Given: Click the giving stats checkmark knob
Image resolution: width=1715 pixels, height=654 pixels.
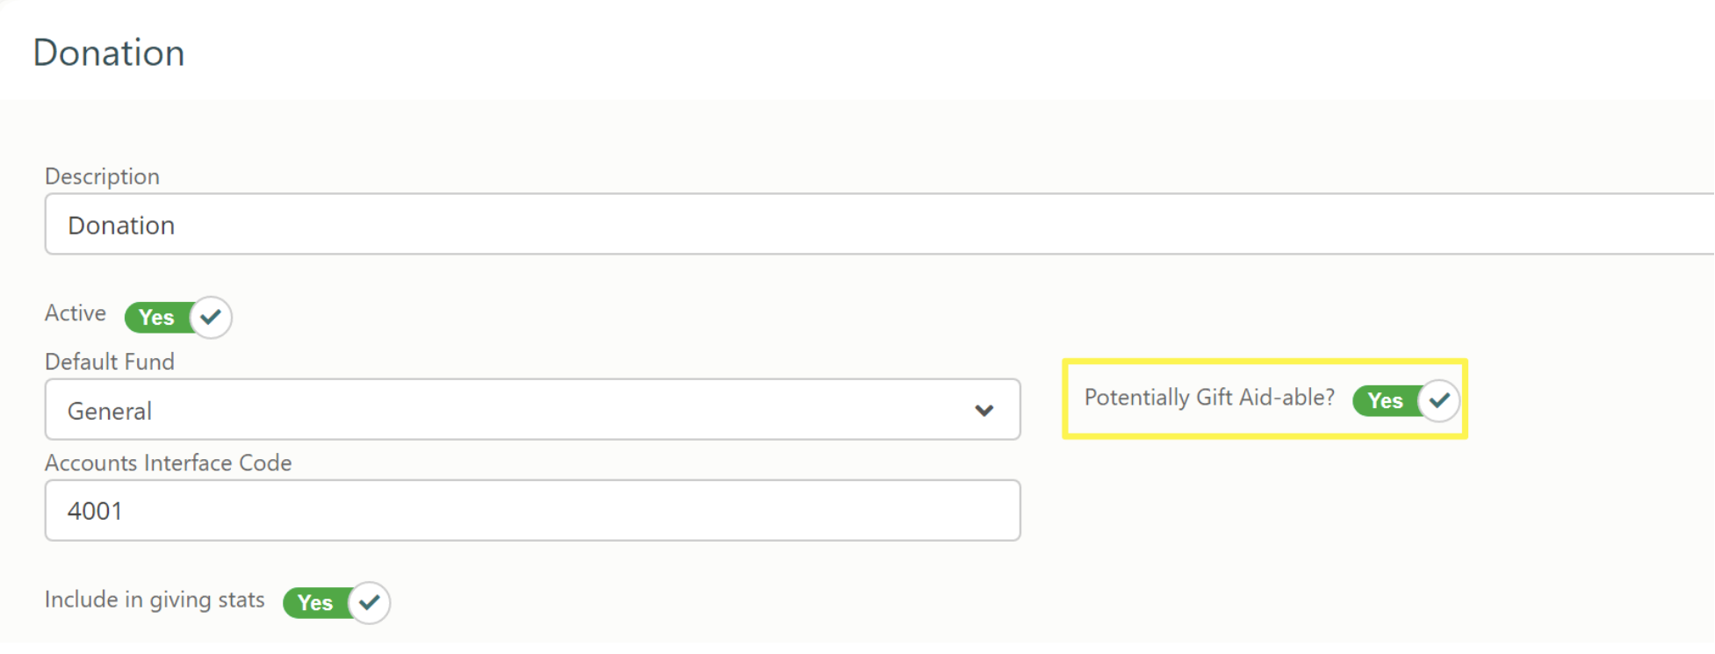Looking at the screenshot, I should [369, 602].
